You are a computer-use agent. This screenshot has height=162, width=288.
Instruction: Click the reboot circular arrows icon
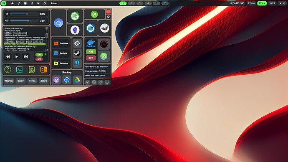coord(101,82)
